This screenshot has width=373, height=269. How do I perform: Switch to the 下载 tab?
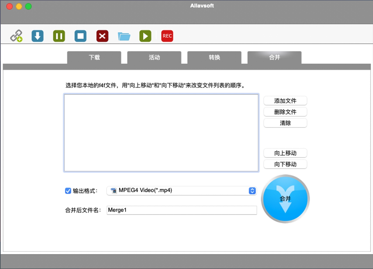pyautogui.click(x=94, y=57)
